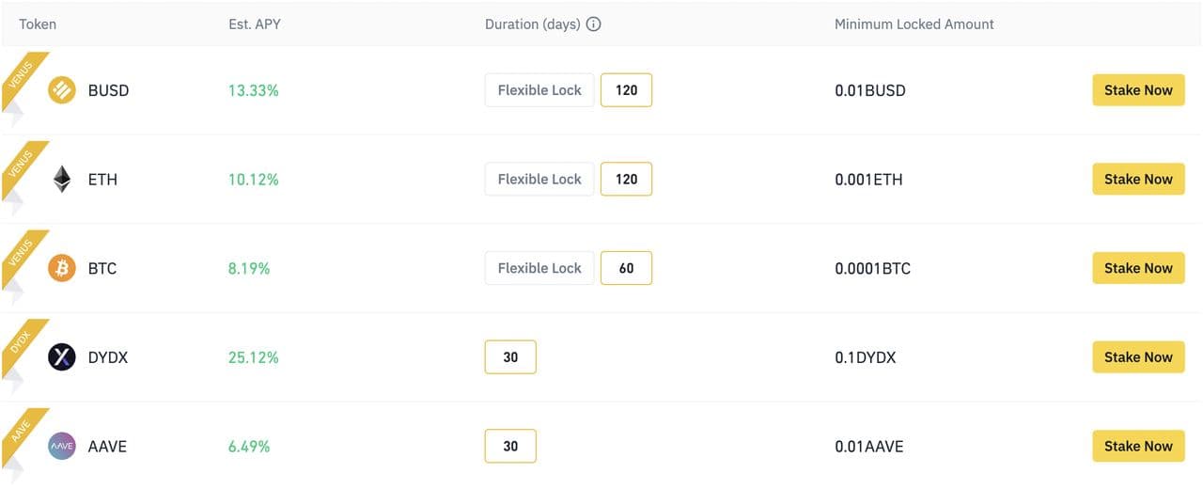Click the AAVE token icon

[62, 447]
